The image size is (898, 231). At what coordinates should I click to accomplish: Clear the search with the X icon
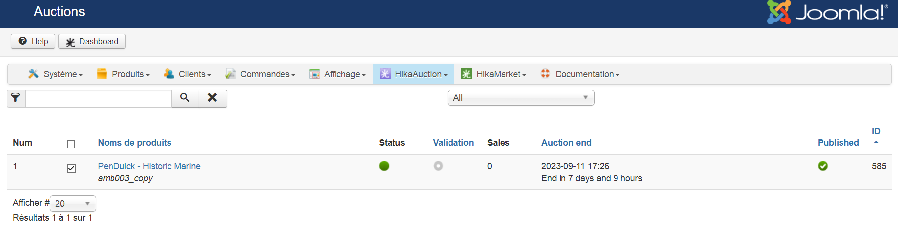pos(213,98)
